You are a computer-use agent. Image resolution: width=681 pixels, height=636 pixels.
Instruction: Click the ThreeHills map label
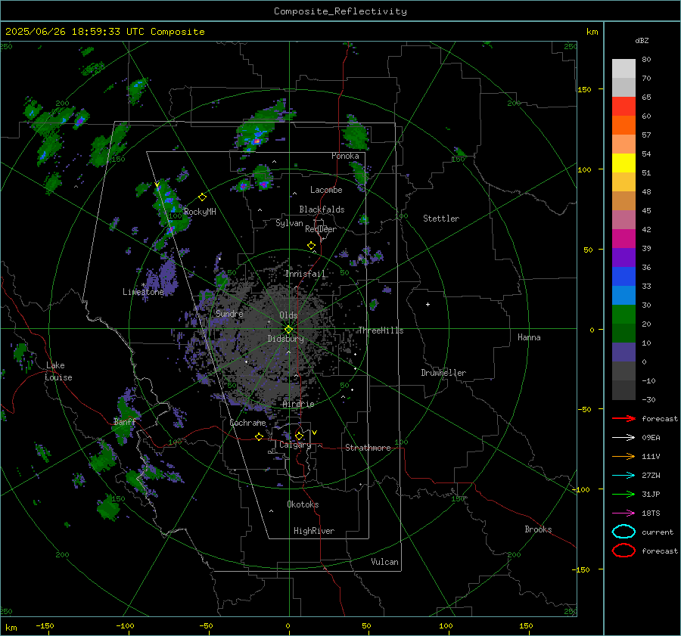click(381, 330)
